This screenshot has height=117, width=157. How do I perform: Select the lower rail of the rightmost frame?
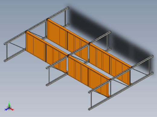coord(121,91)
